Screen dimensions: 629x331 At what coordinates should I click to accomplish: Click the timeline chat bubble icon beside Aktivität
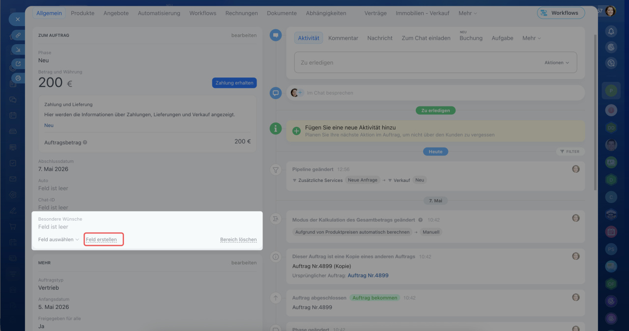[276, 35]
